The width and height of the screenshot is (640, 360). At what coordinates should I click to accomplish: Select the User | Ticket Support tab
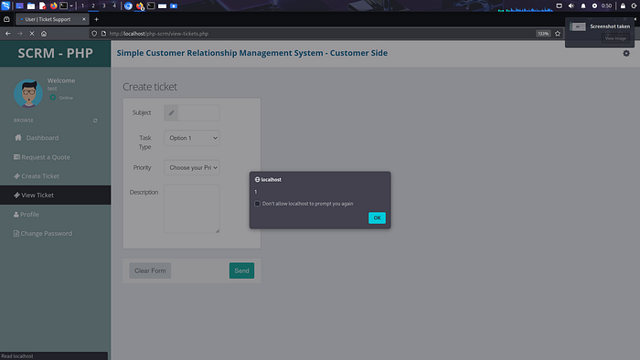point(52,19)
